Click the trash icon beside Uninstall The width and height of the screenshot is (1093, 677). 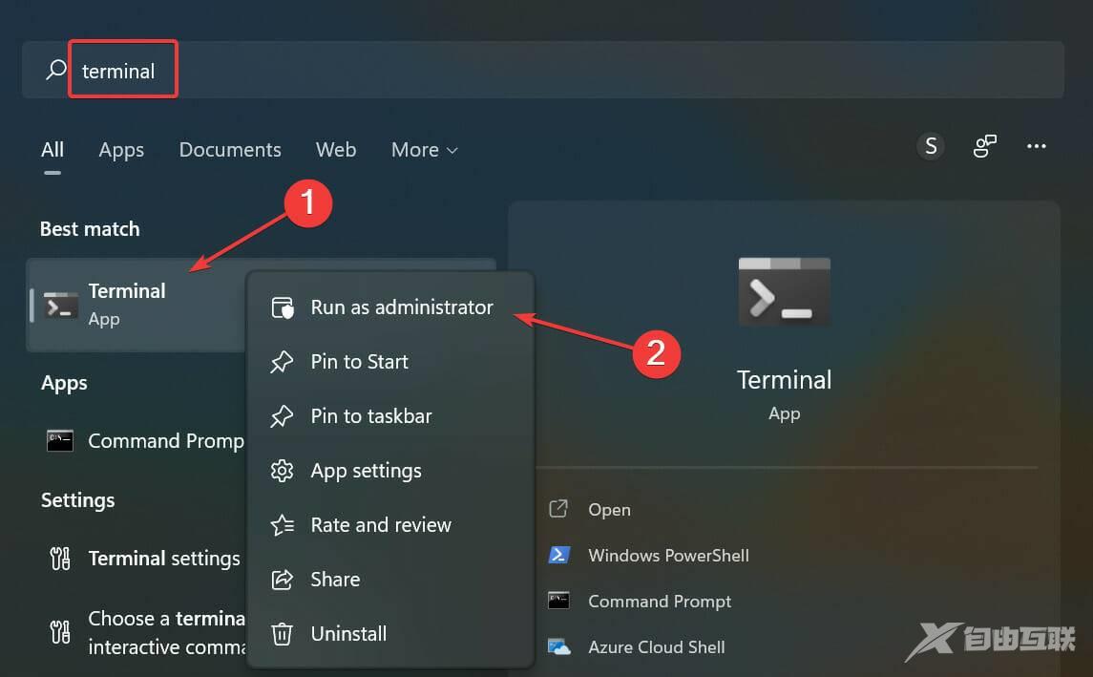(x=282, y=634)
